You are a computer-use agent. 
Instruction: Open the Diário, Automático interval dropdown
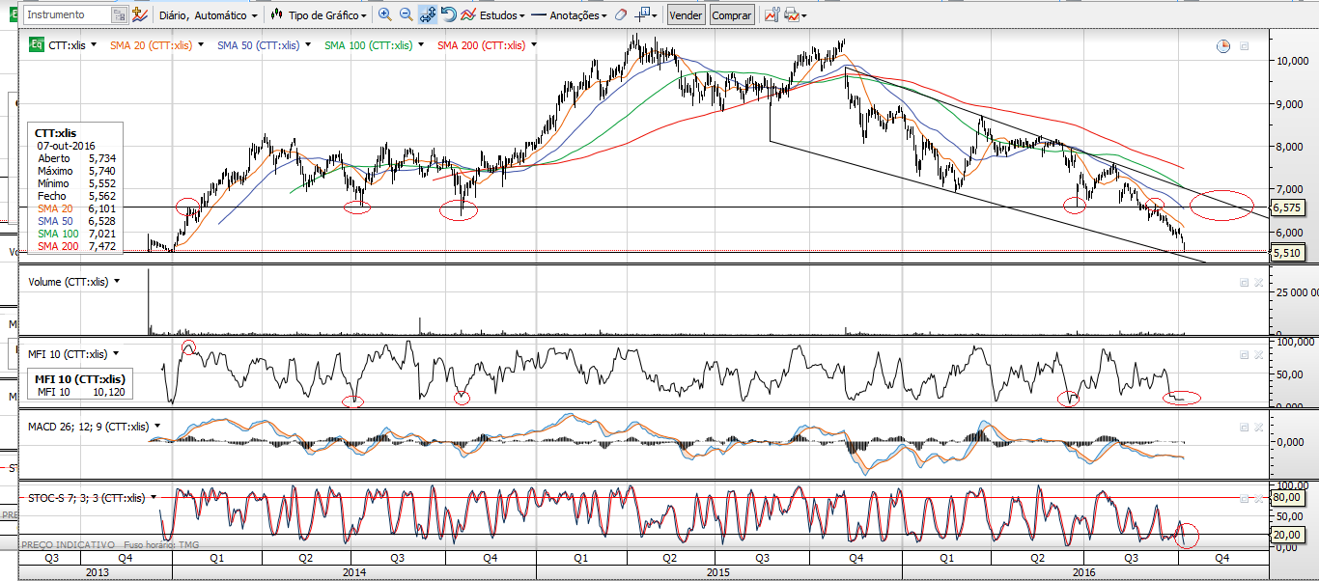coord(207,15)
